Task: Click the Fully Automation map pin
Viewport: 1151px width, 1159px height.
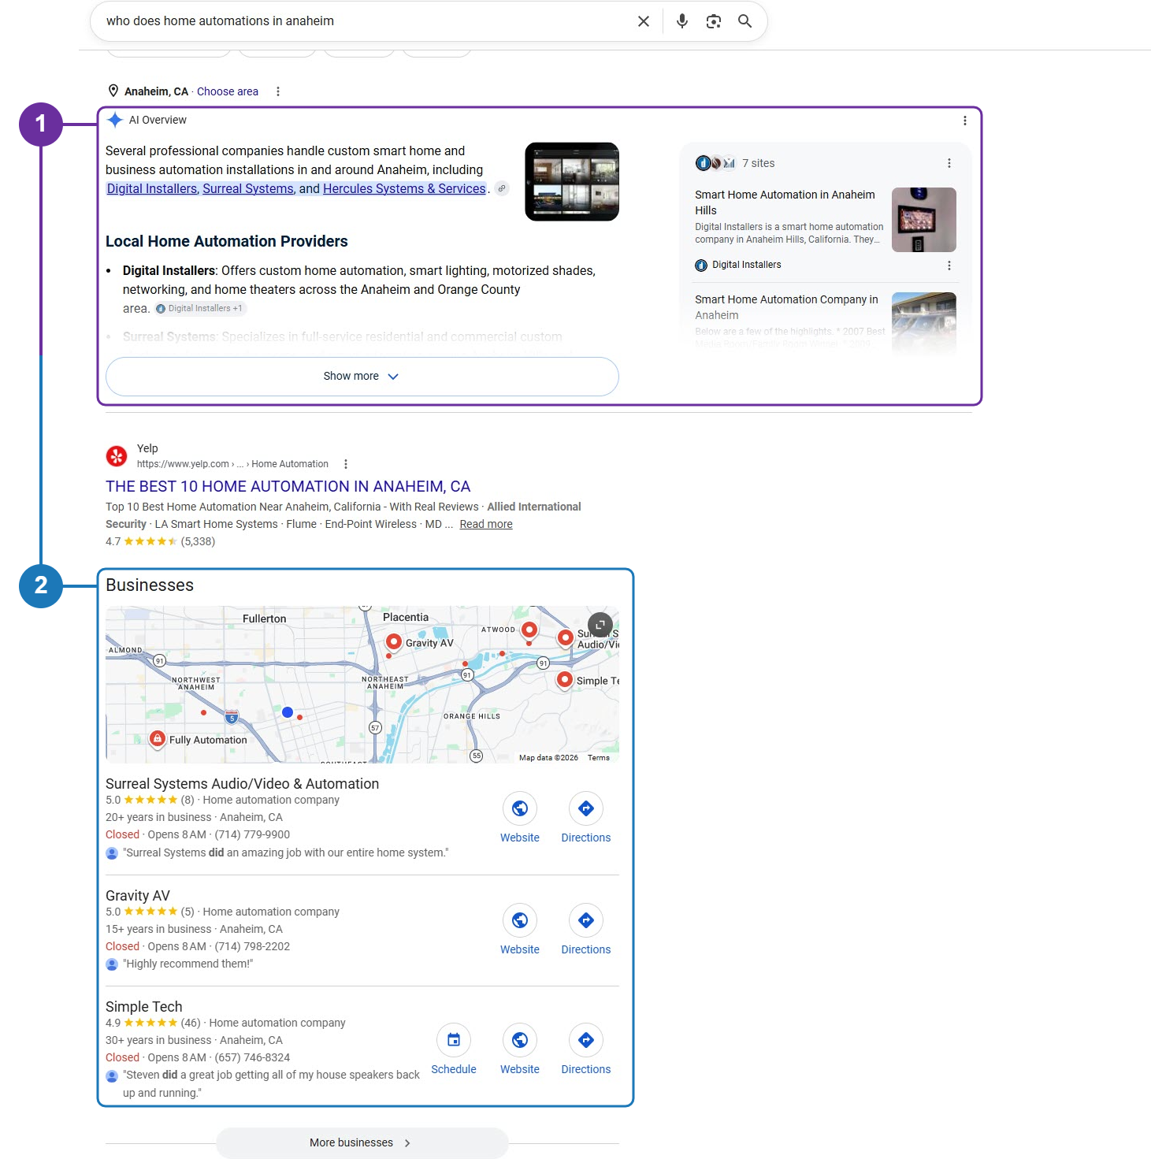Action: coord(158,739)
